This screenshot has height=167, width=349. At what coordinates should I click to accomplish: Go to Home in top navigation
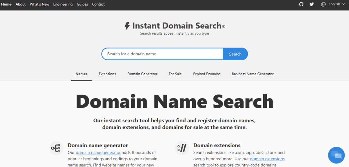click(x=6, y=4)
